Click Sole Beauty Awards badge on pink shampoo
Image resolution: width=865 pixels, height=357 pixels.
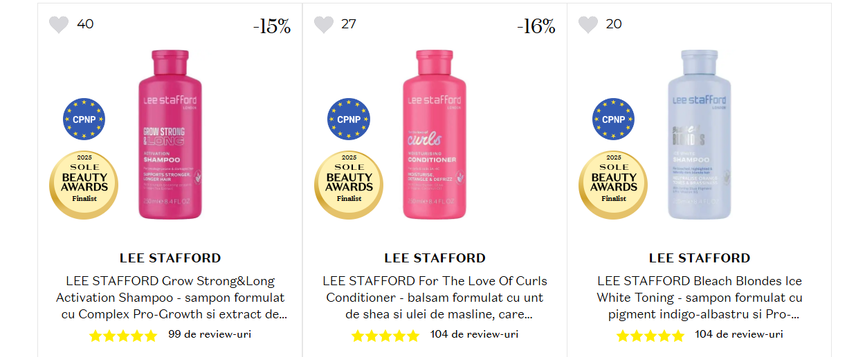pyautogui.click(x=84, y=185)
